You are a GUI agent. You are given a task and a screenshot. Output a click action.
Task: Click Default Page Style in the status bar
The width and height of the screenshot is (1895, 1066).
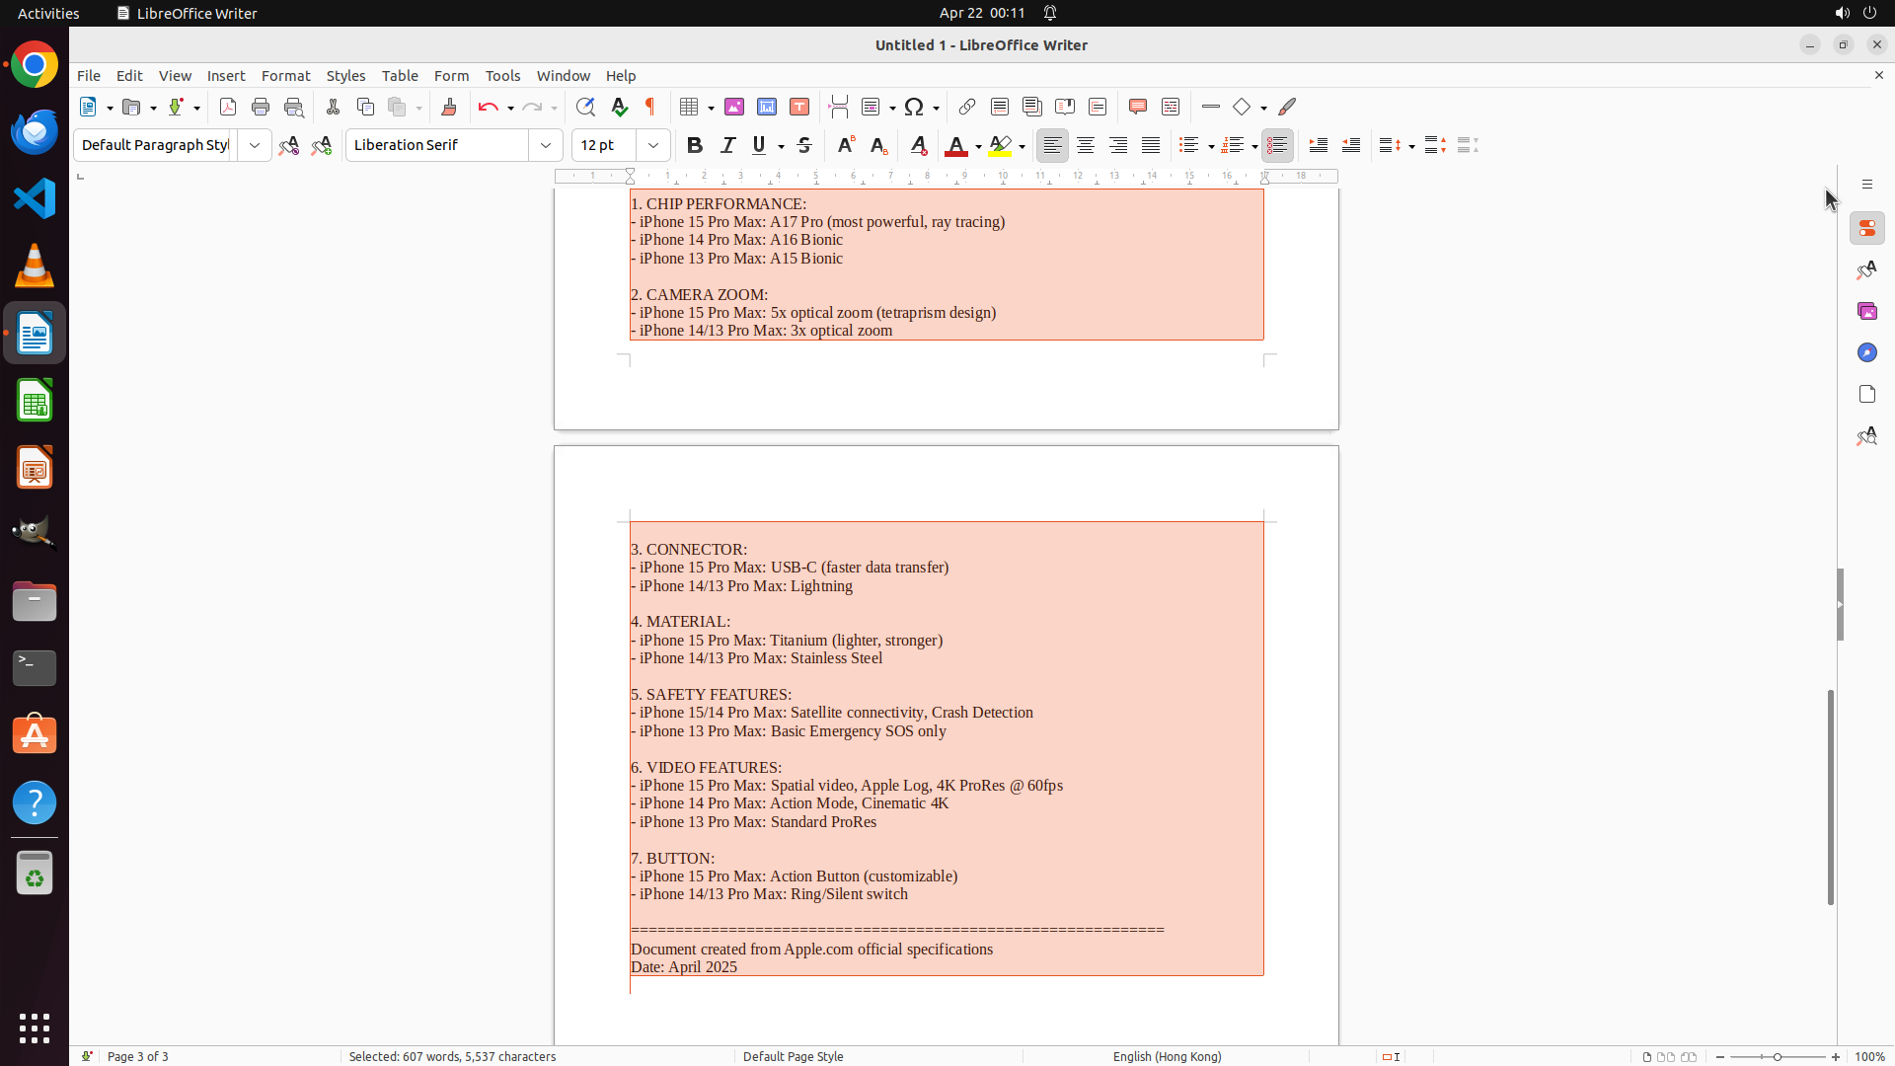793,1056
